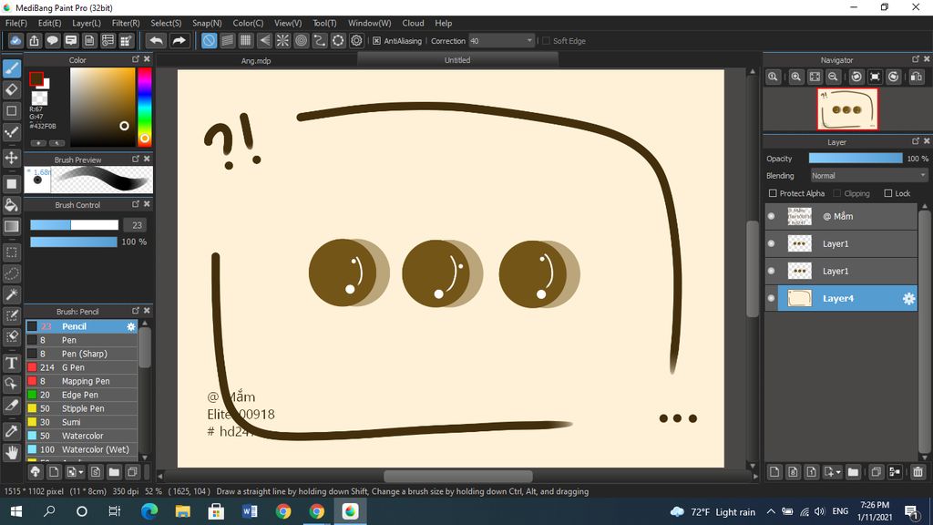Viewport: 933px width, 525px height.
Task: Click the brush size value field showing 23
Action: coord(137,225)
